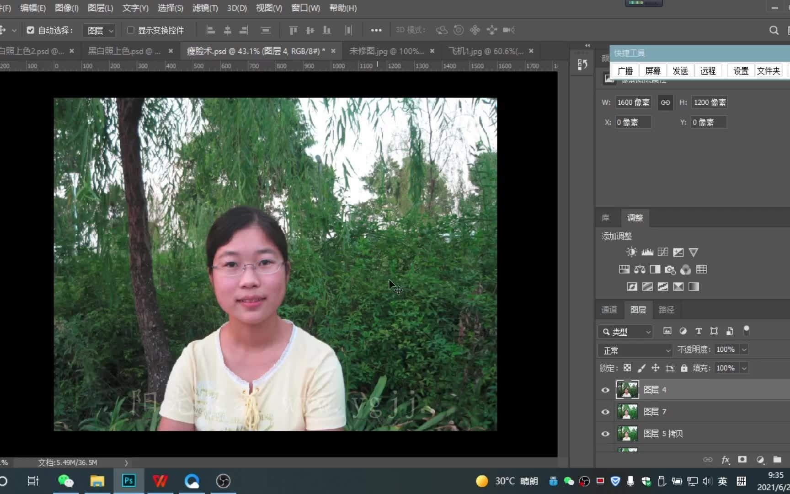Add a Curves adjustment layer

tap(662, 252)
